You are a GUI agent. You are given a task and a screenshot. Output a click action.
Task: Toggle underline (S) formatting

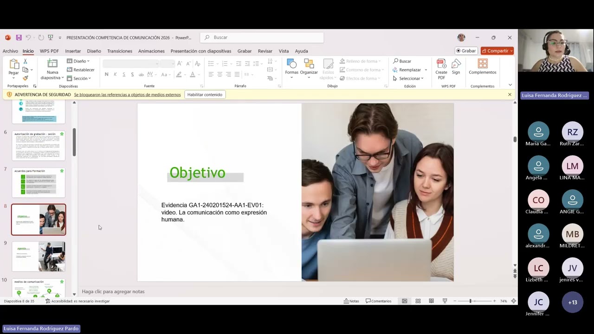(x=124, y=75)
